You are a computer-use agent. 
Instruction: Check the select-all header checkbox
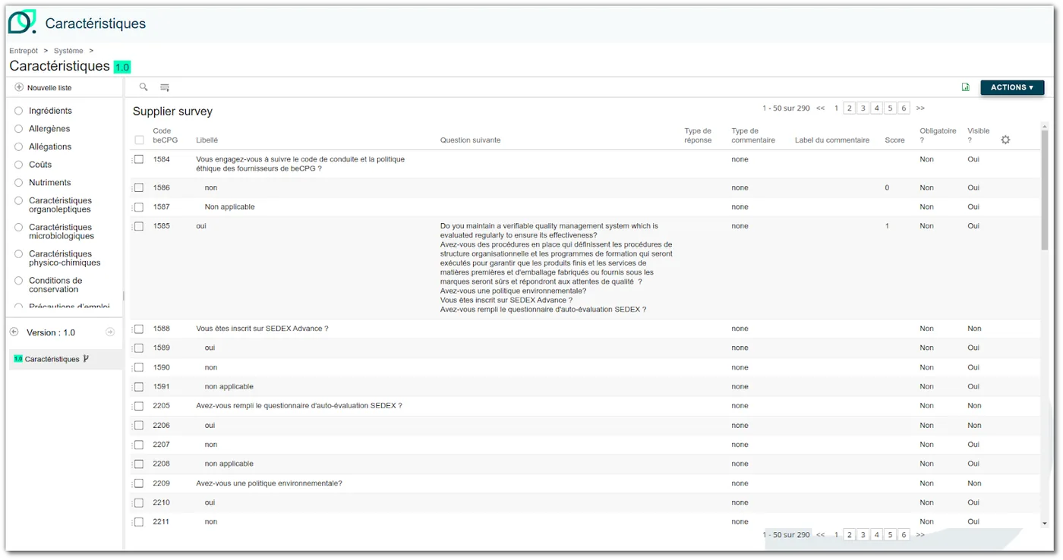(x=139, y=140)
